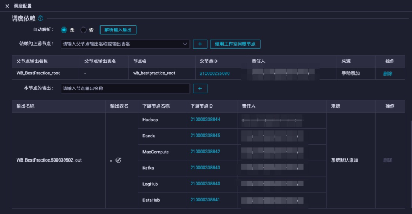Viewport: 412px width, 214px height.
Task: Click 输出表名 column header
Action: pyautogui.click(x=119, y=106)
